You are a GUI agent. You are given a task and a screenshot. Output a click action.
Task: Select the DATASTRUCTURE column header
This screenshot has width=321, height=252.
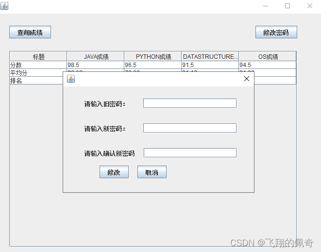coord(210,56)
